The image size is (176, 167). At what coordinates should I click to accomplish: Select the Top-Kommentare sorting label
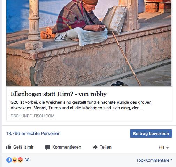click(x=153, y=160)
